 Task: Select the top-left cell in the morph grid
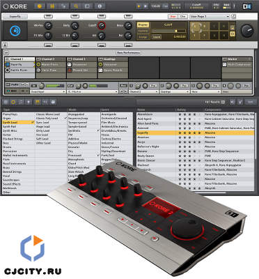click(x=195, y=27)
